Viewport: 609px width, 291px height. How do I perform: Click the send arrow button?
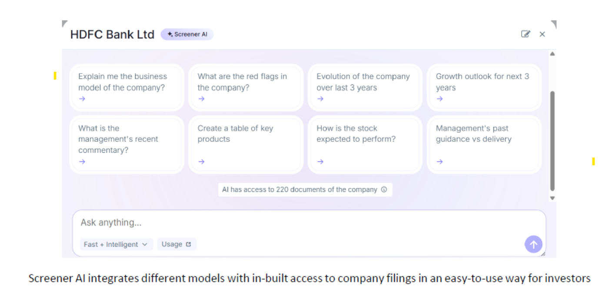pyautogui.click(x=533, y=244)
